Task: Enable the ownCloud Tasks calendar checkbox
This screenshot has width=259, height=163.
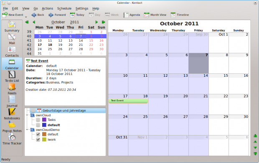Action: 38,120
